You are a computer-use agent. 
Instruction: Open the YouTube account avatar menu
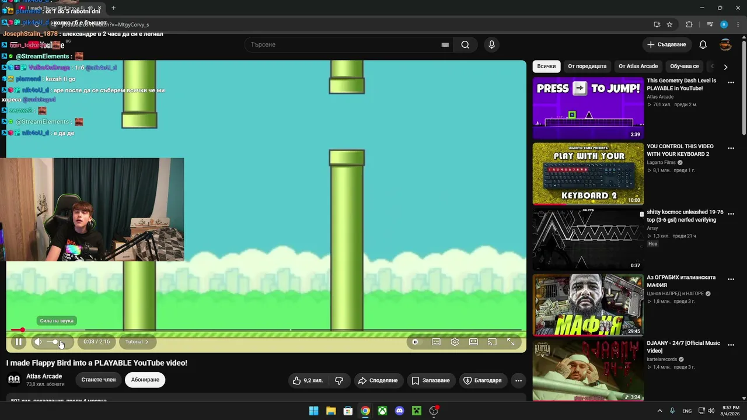click(x=725, y=44)
